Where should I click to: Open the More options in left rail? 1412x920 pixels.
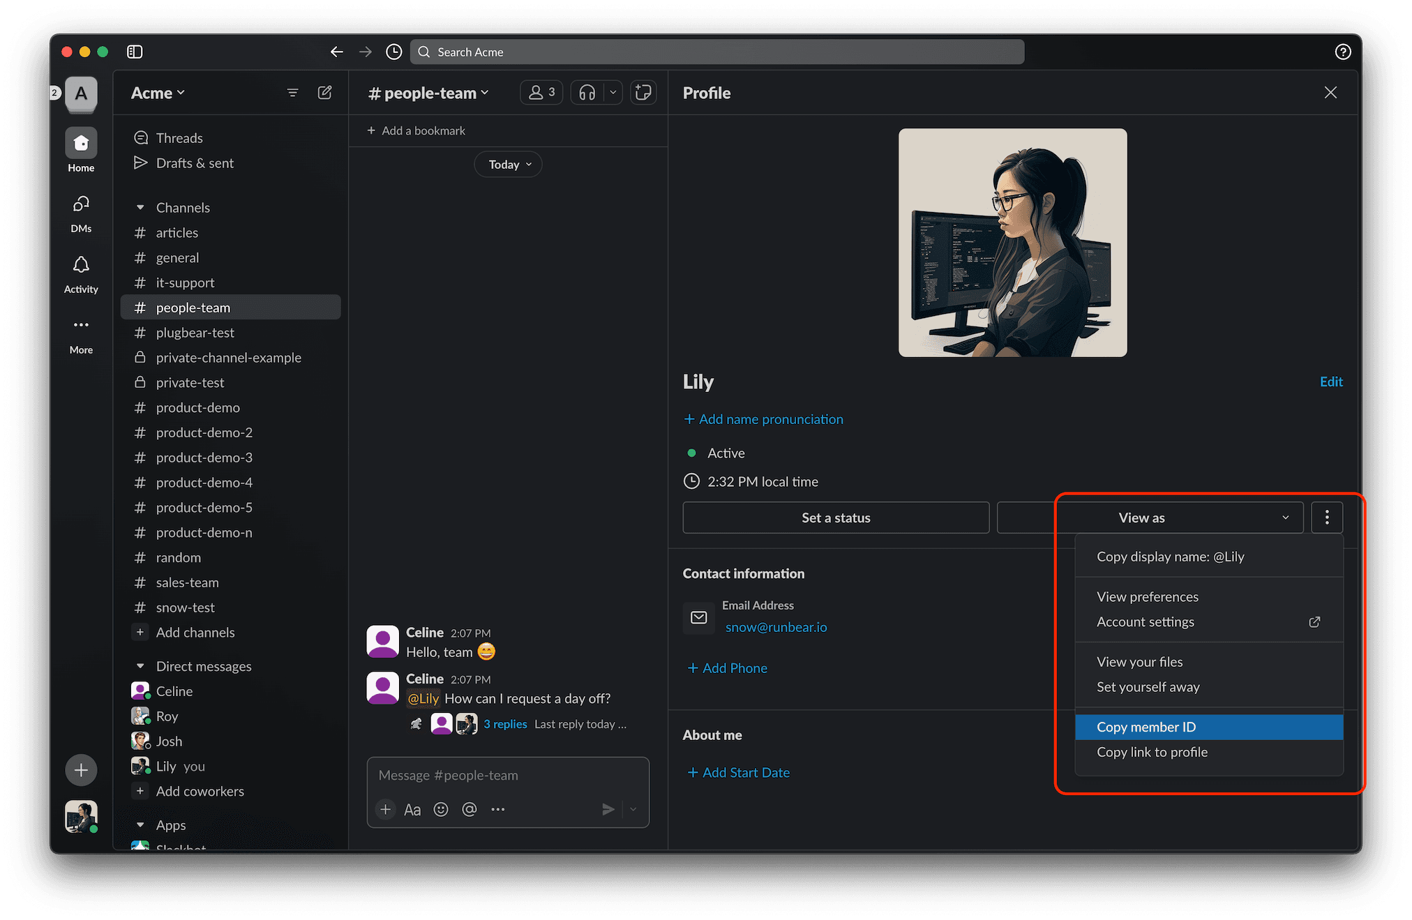[x=81, y=335]
